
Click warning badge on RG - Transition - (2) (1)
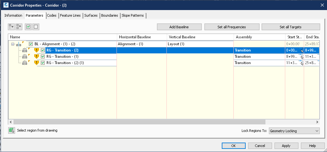tap(36, 63)
